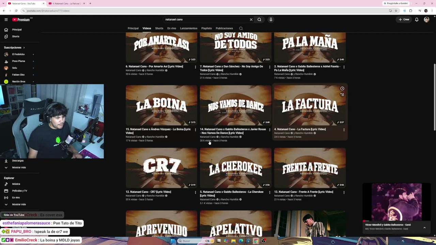Screen dimensions: 436x245
Task: Expand Mostrar más below Descargas
Action: [x=19, y=167]
